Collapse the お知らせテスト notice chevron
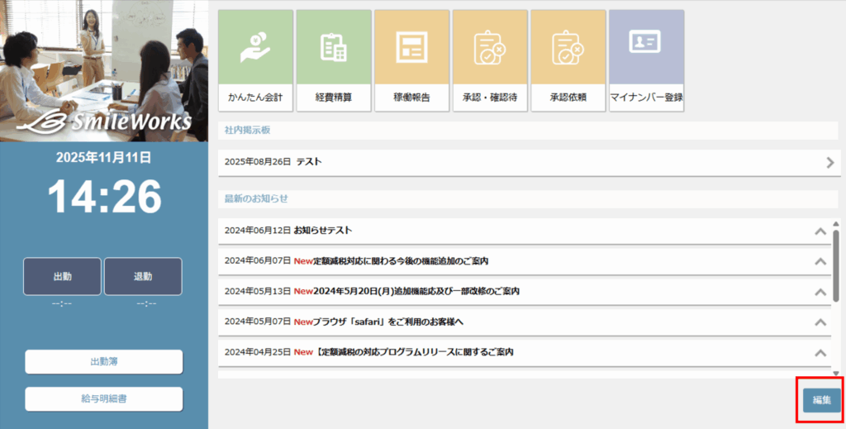This screenshot has width=846, height=429. 820,231
